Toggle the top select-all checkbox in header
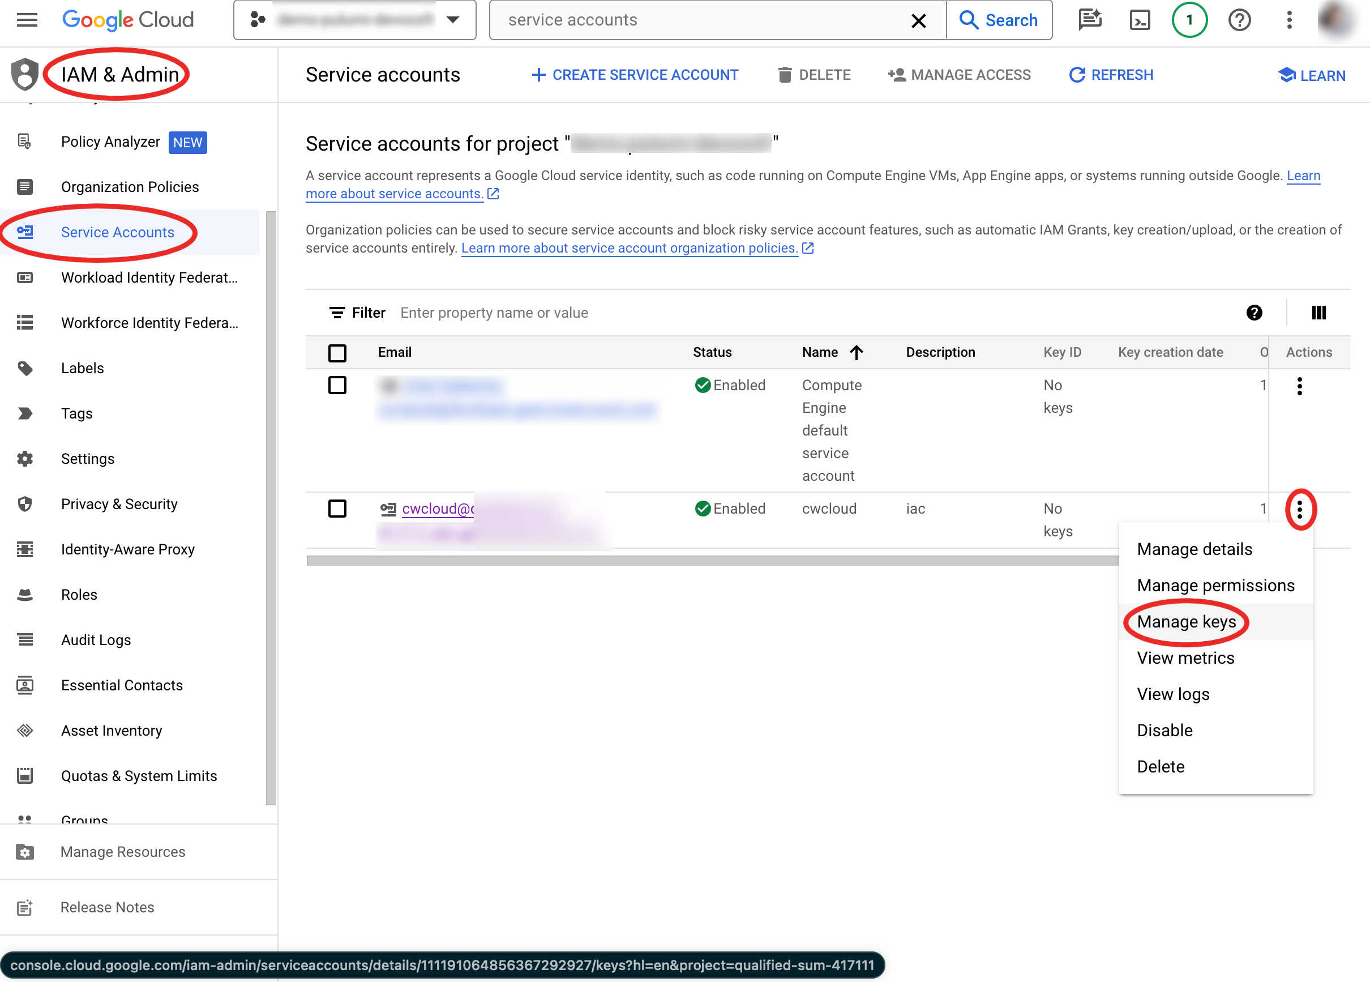This screenshot has width=1370, height=982. pyautogui.click(x=338, y=352)
